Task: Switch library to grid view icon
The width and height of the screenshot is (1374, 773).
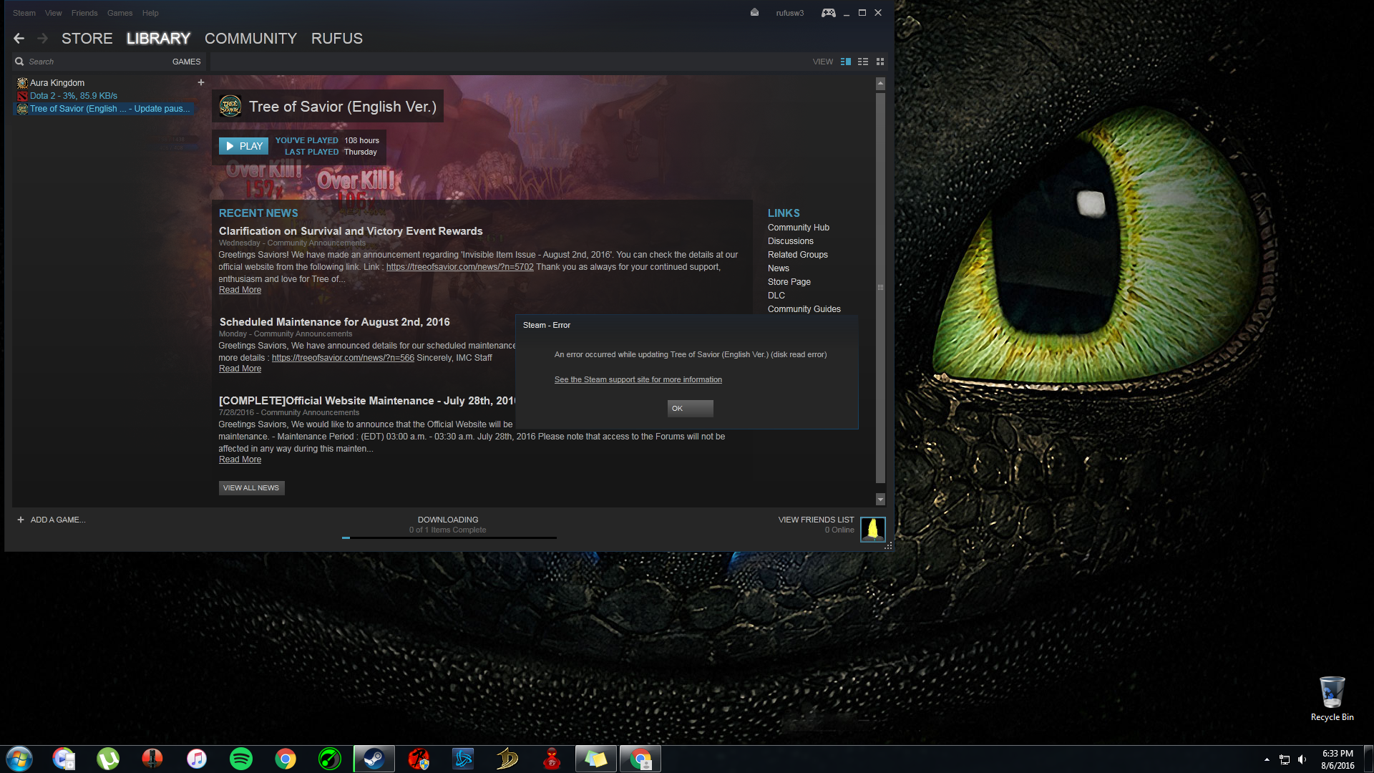Action: (880, 62)
